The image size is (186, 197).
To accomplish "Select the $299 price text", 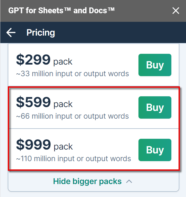I will click(x=33, y=60).
